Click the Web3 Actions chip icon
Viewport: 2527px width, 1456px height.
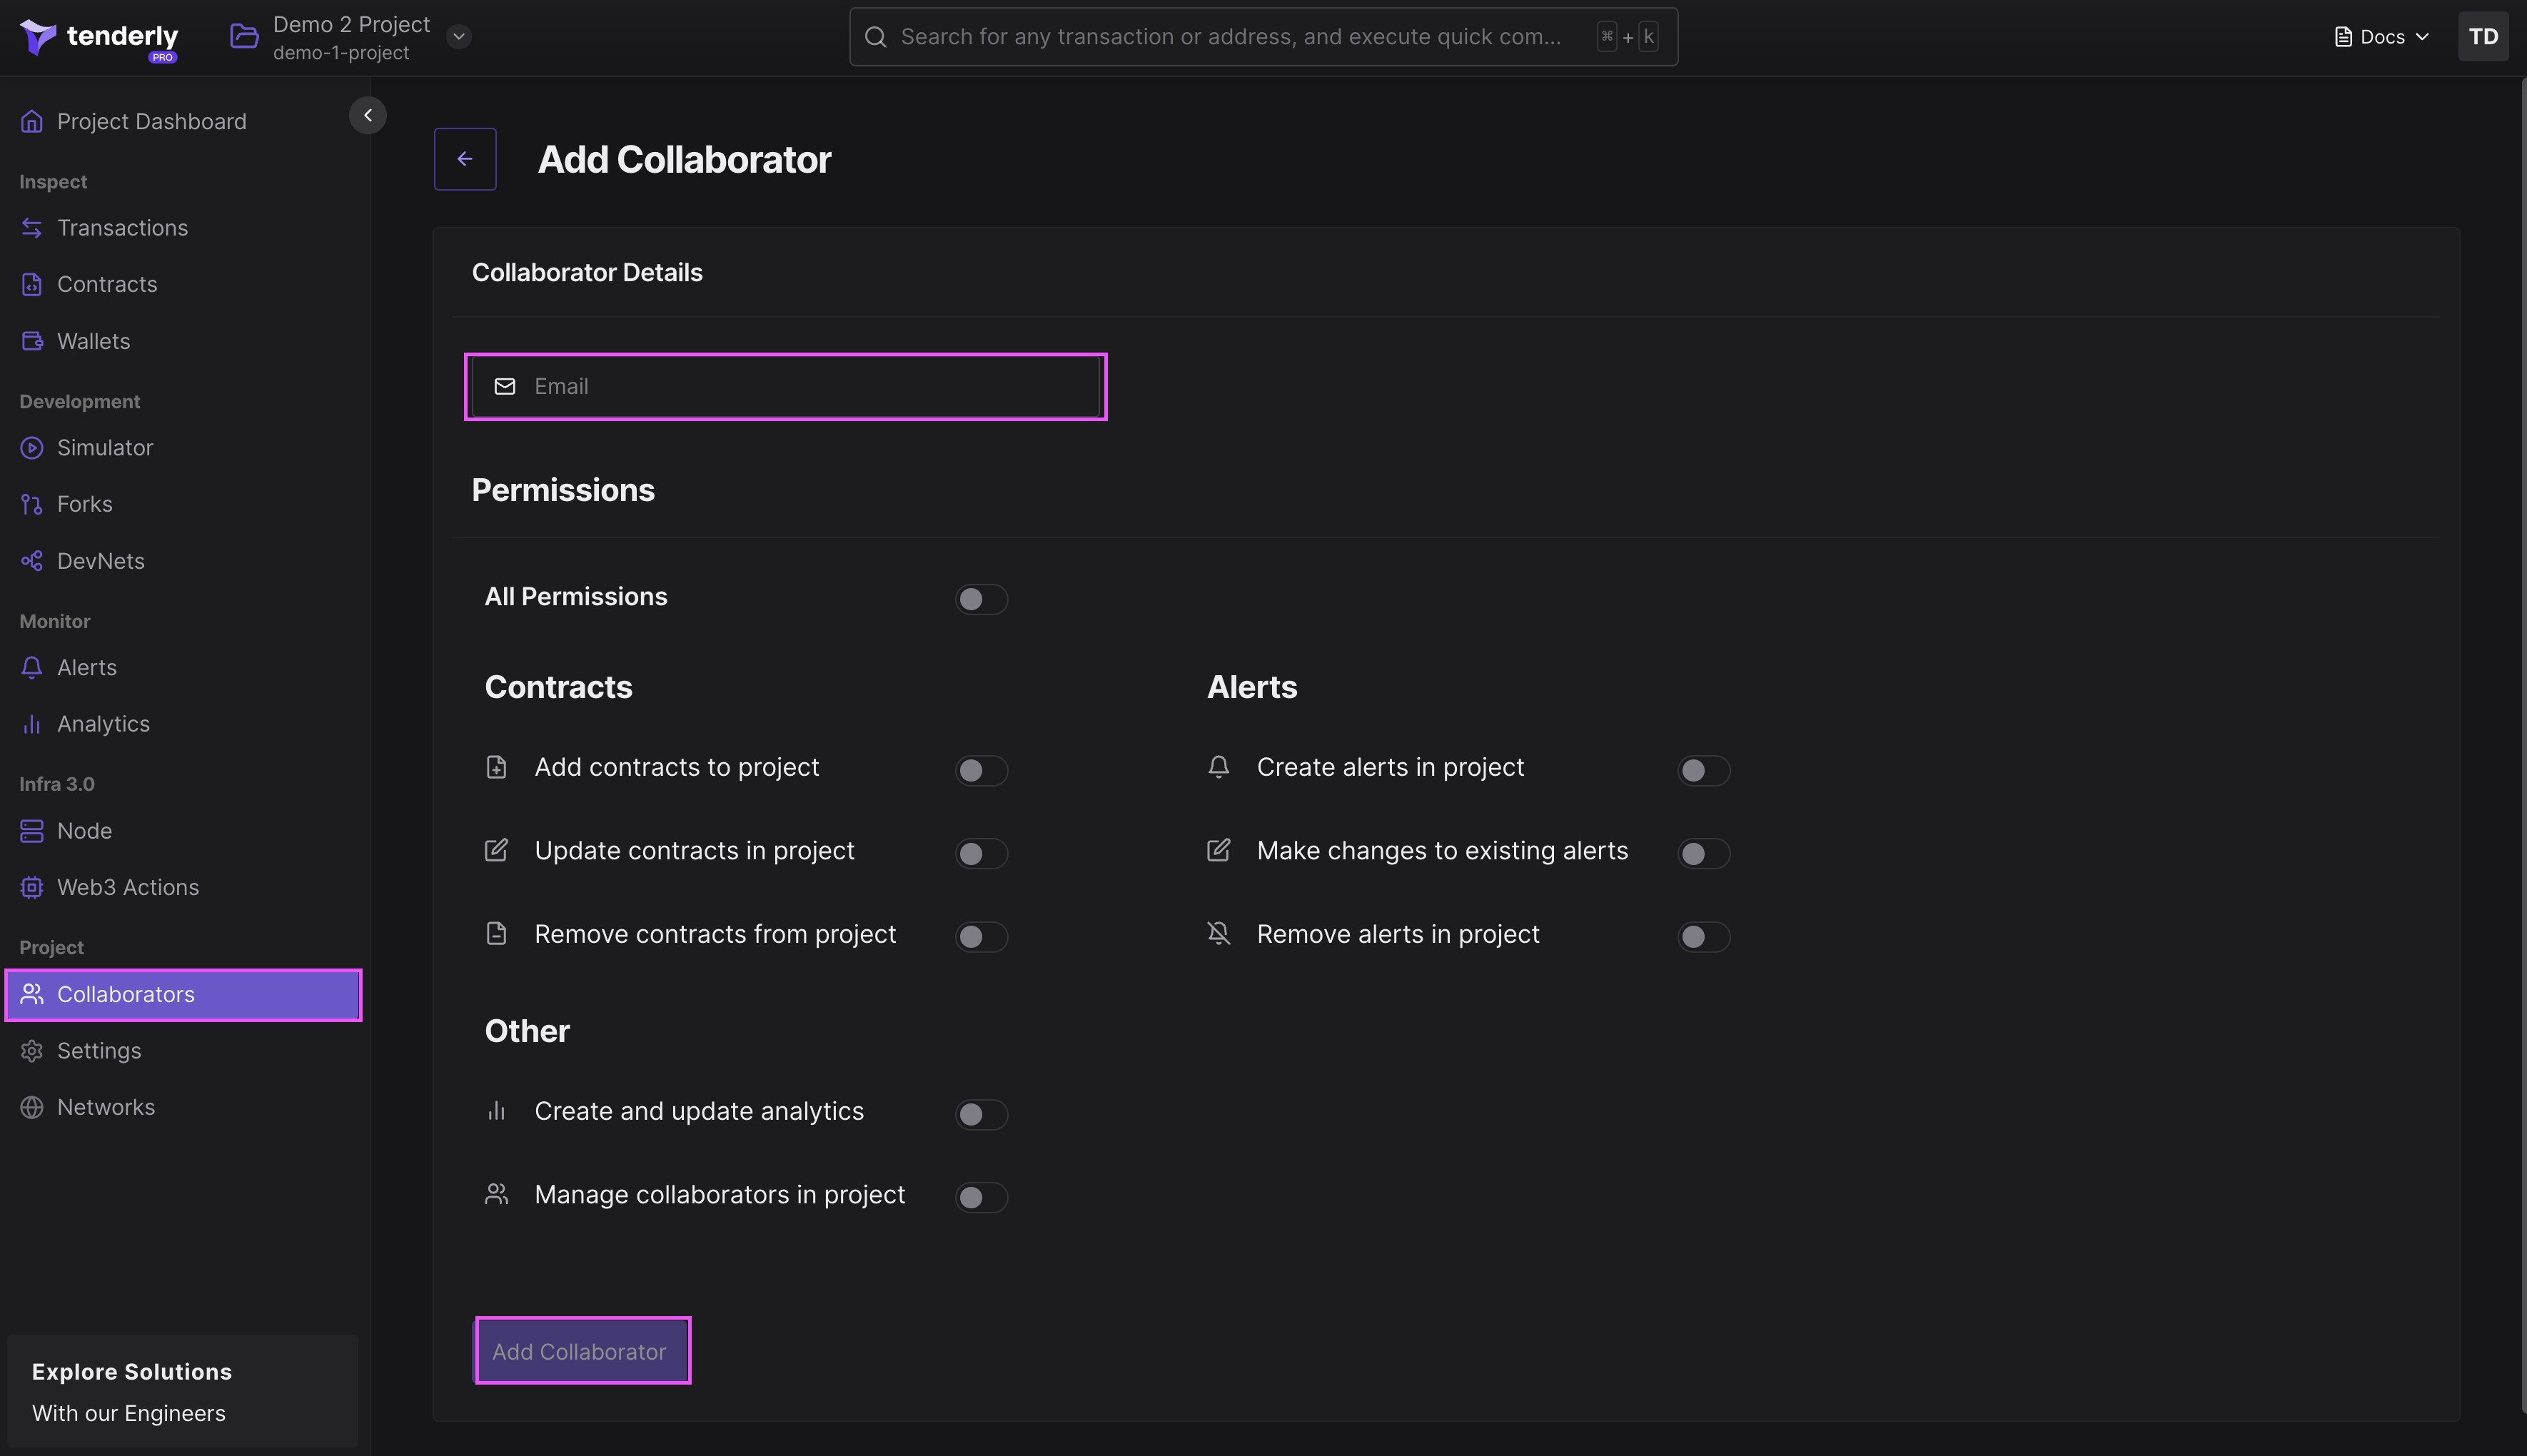point(32,887)
